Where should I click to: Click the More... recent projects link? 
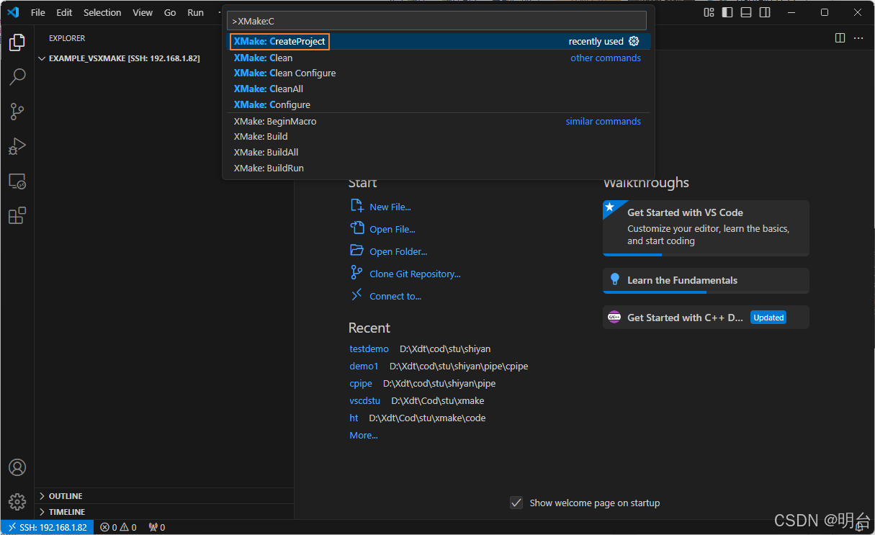coord(364,435)
